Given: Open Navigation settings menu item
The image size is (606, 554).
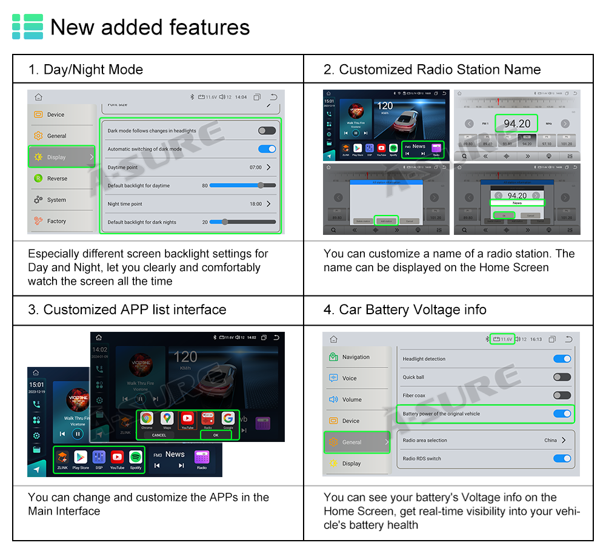Looking at the screenshot, I should coord(355,357).
